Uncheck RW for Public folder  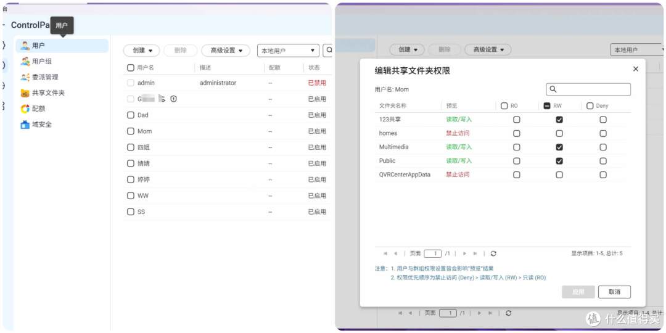tap(559, 161)
